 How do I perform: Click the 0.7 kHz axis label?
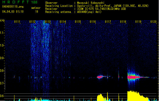click(x=2, y=83)
